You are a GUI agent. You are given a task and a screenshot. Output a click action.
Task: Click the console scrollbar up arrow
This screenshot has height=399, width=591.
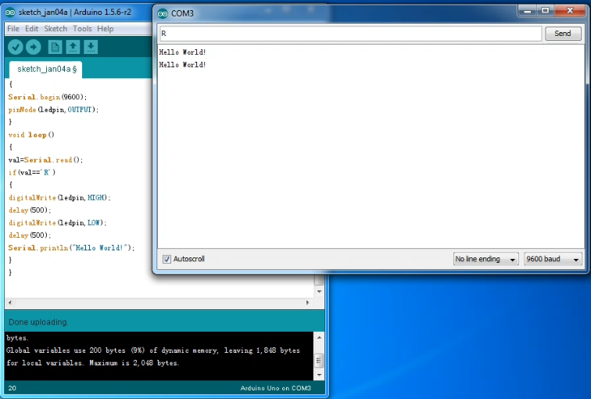coord(318,337)
